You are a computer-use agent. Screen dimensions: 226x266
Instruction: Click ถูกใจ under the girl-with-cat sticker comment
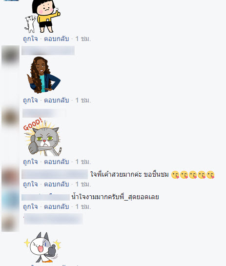pos(30,39)
